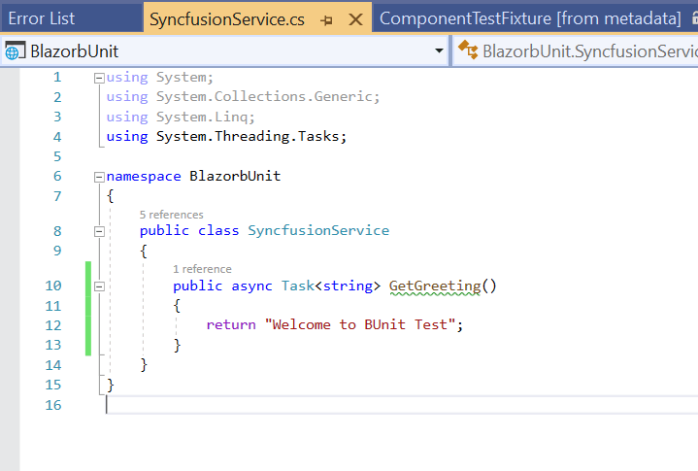Screen dimensions: 698x471
Task: Click the SyncfusionService class icon in navigation bar
Action: 467,51
